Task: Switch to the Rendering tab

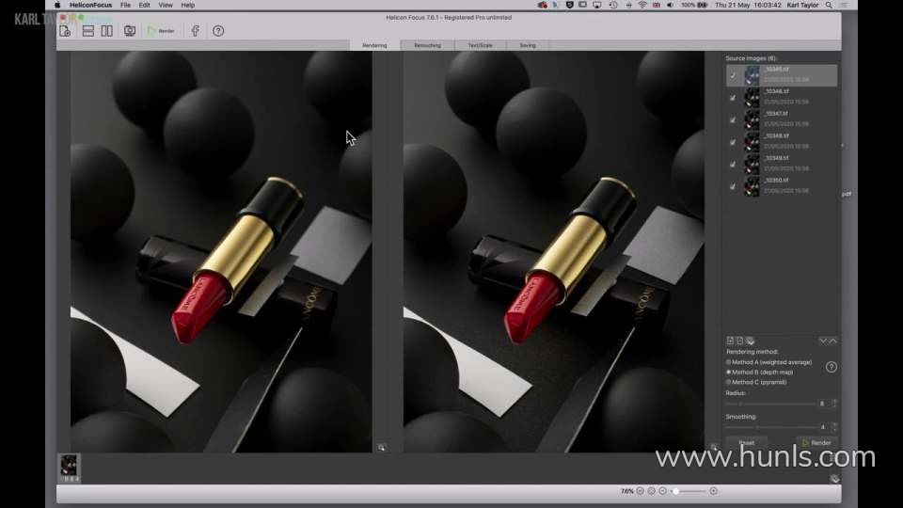Action: coord(374,45)
